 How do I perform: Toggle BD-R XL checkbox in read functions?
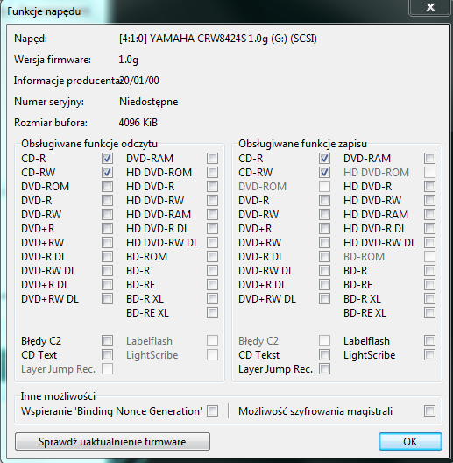[213, 298]
